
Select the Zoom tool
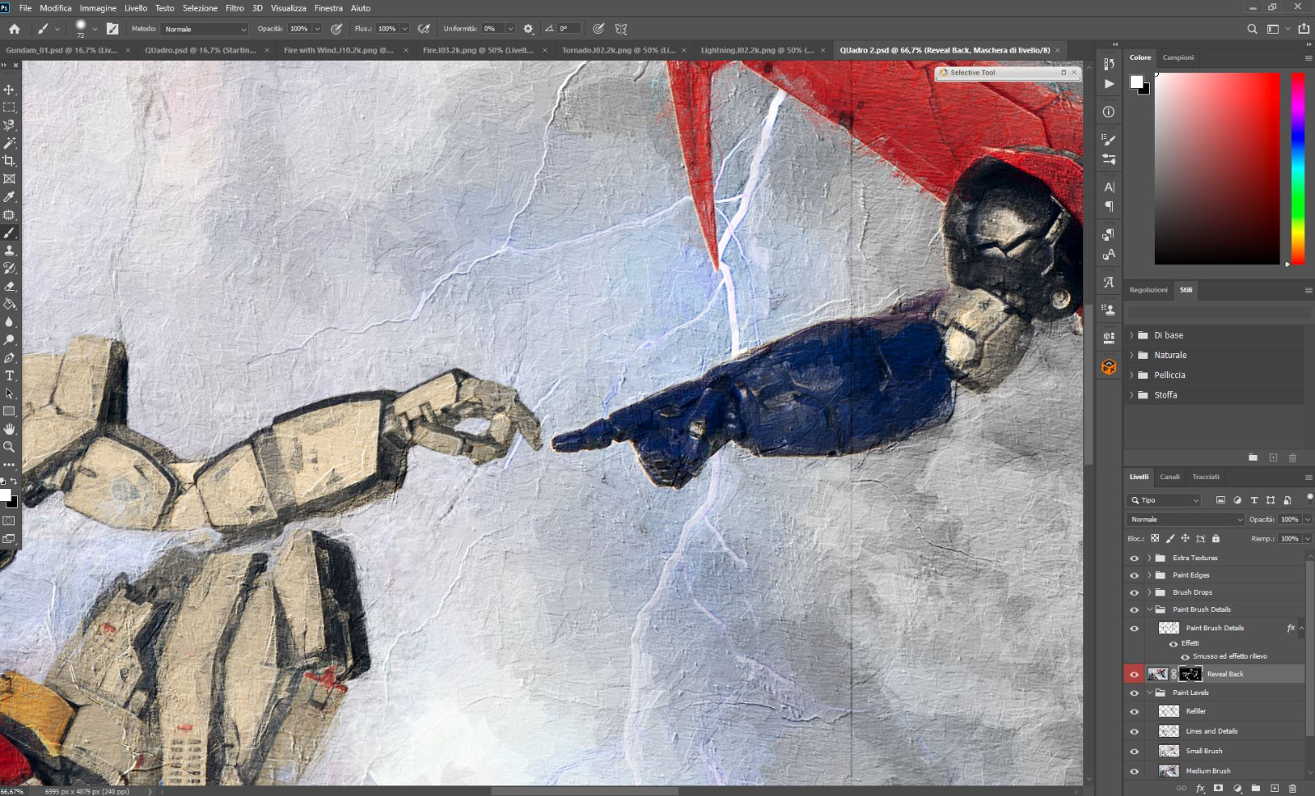coord(9,448)
